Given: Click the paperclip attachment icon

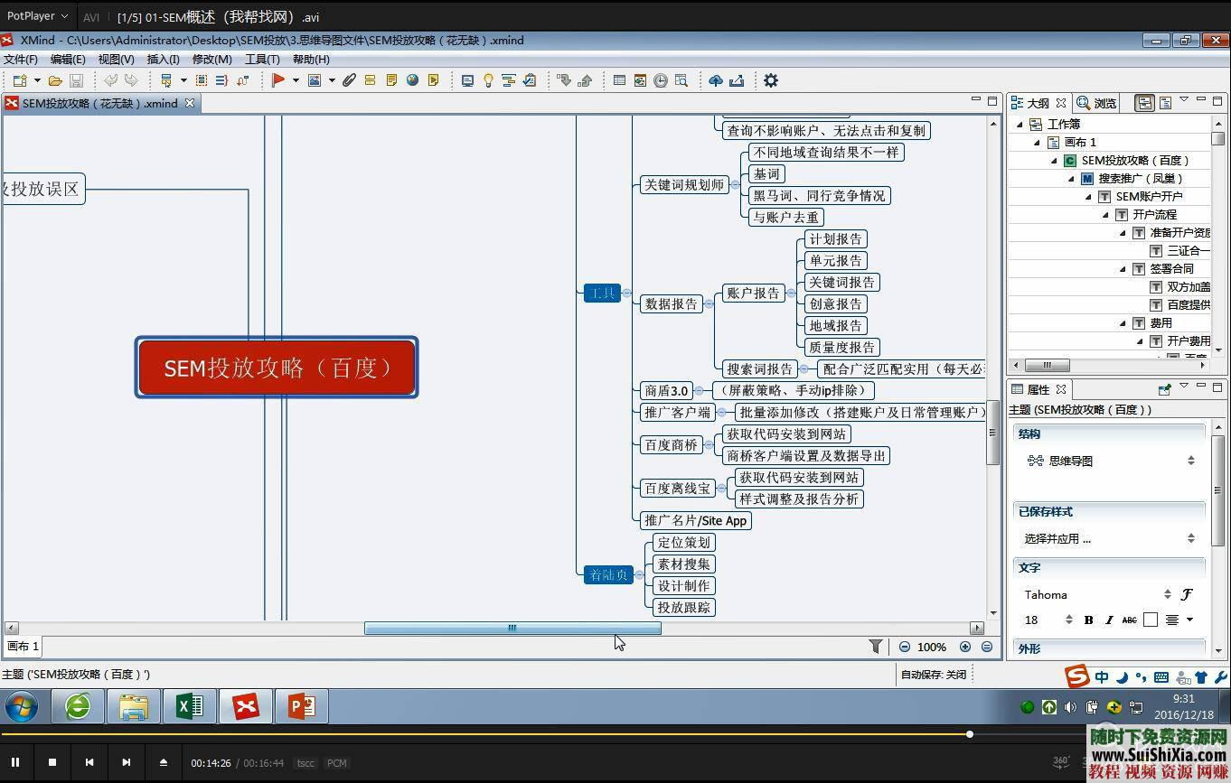Looking at the screenshot, I should pos(349,80).
